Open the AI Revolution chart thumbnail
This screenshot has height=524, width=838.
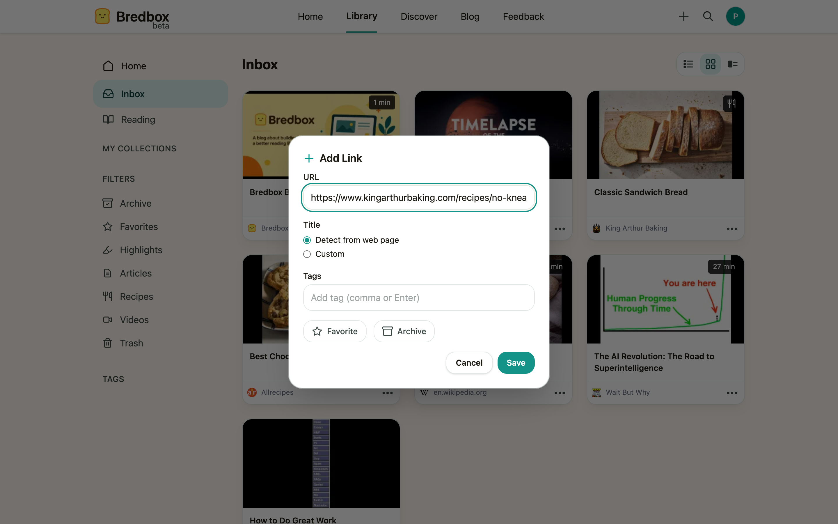[665, 300]
